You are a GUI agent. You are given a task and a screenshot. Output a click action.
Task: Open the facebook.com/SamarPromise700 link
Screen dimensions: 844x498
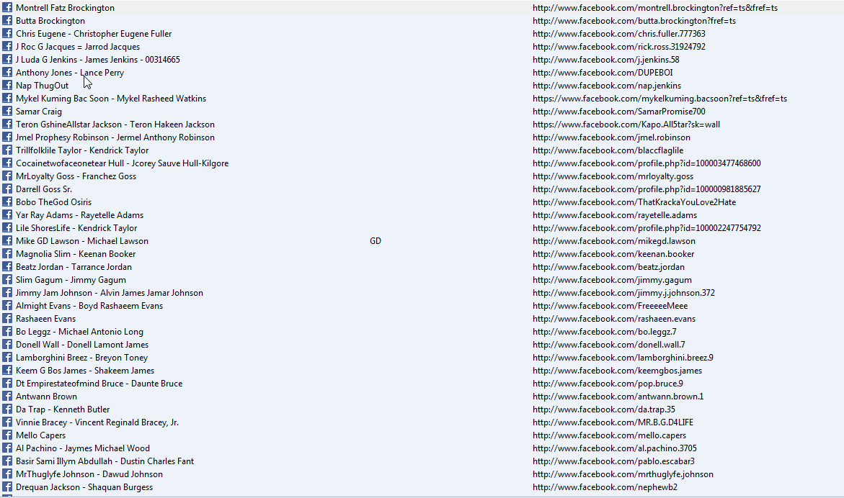click(x=618, y=112)
